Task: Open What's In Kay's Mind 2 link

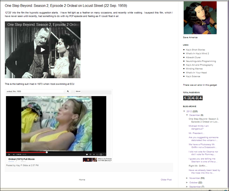Action: [x=197, y=54]
